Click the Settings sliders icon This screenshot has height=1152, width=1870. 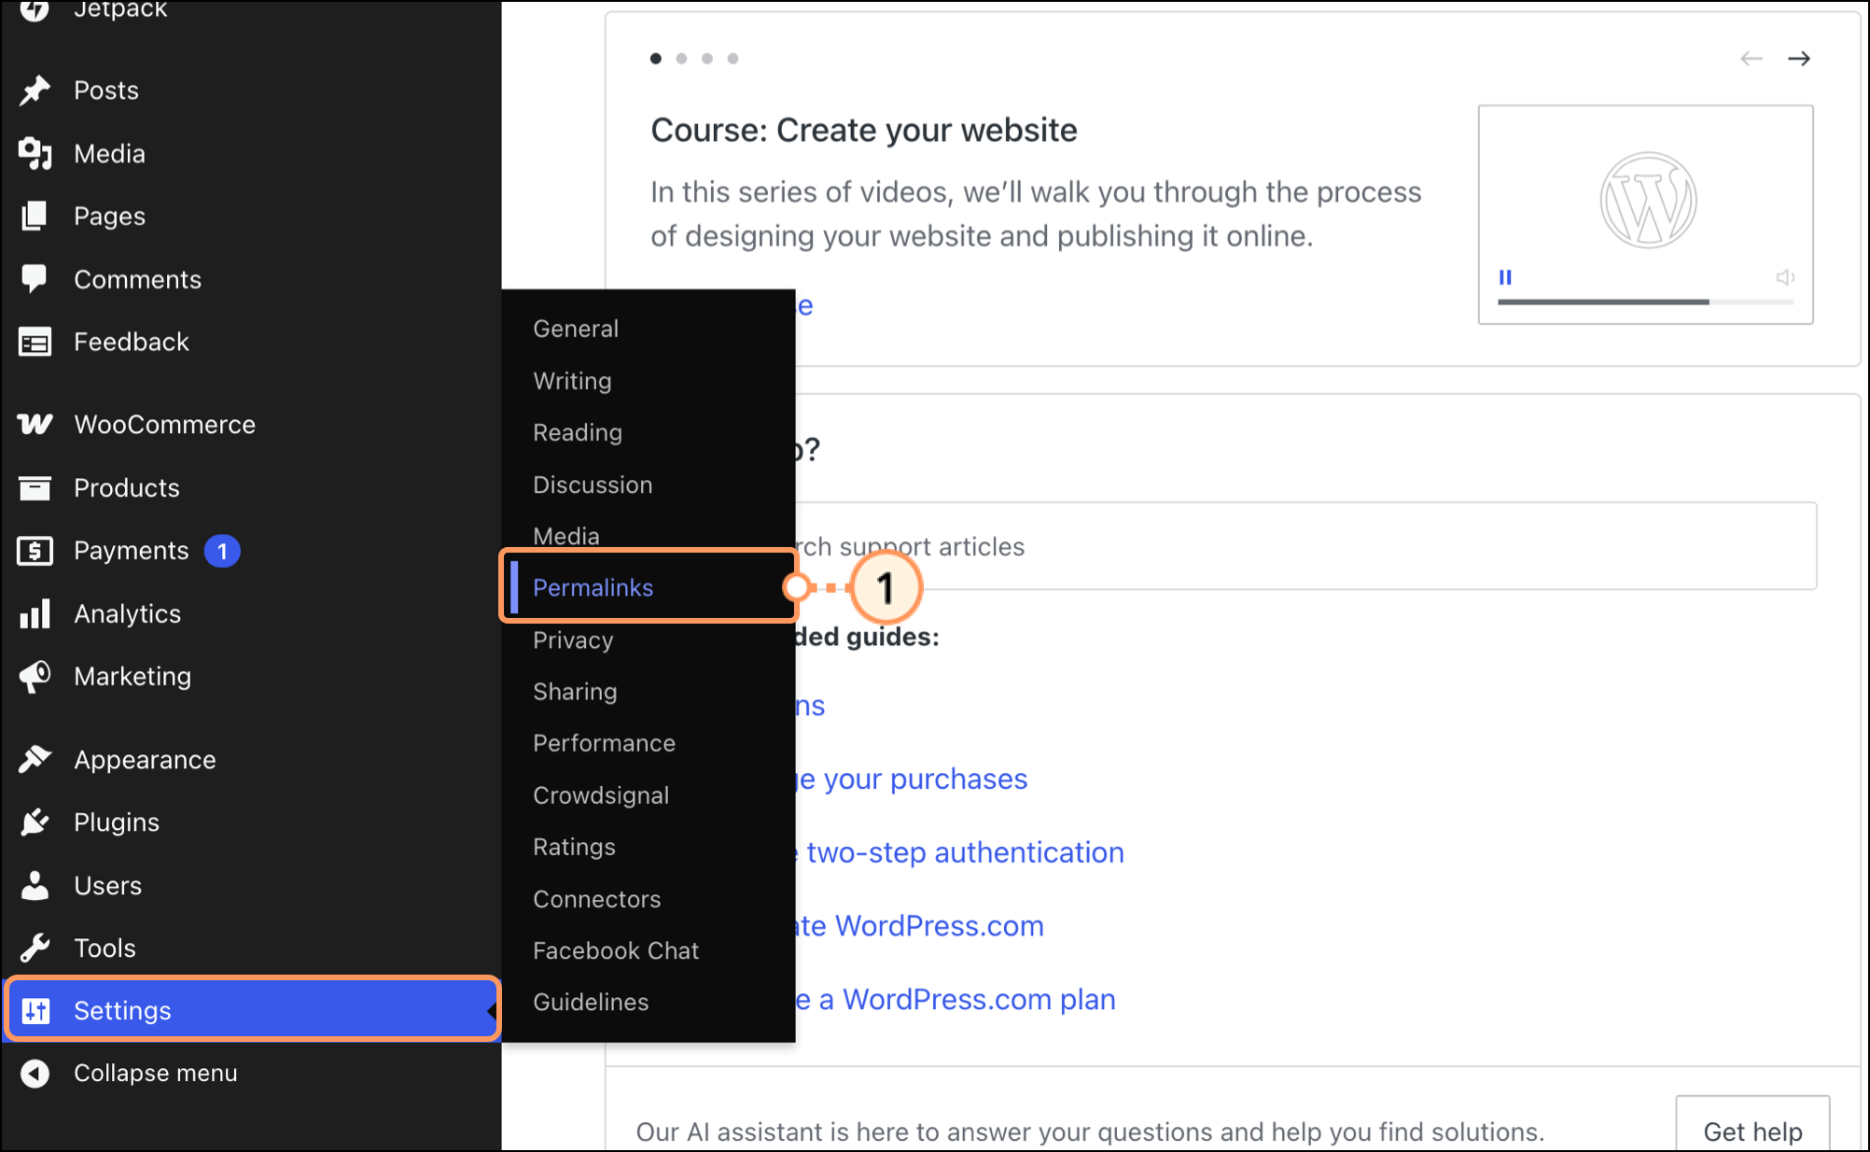[x=35, y=1010]
